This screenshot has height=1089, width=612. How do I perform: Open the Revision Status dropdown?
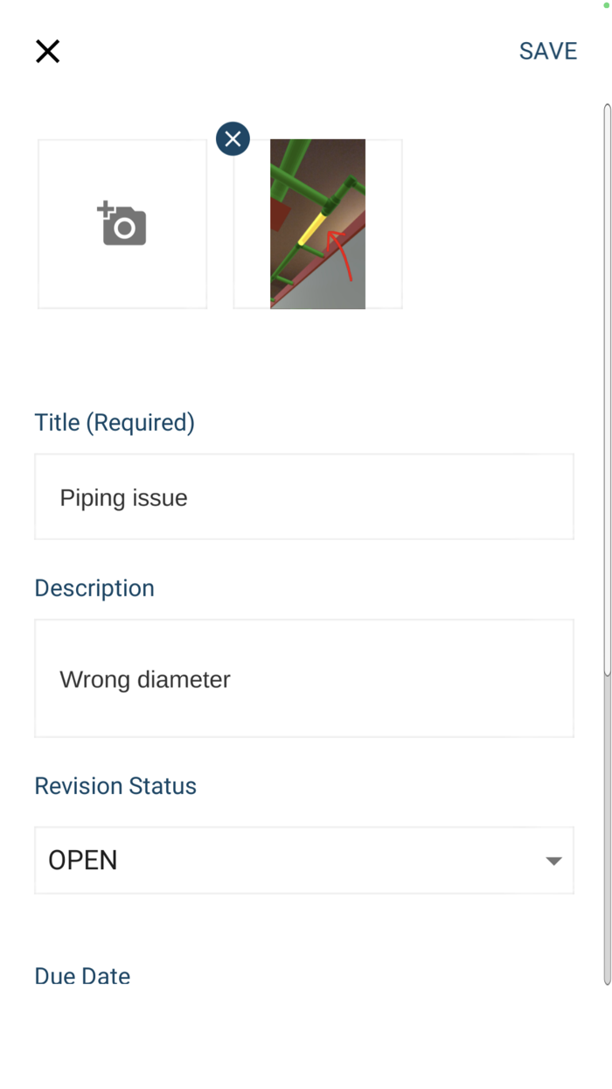click(x=304, y=861)
